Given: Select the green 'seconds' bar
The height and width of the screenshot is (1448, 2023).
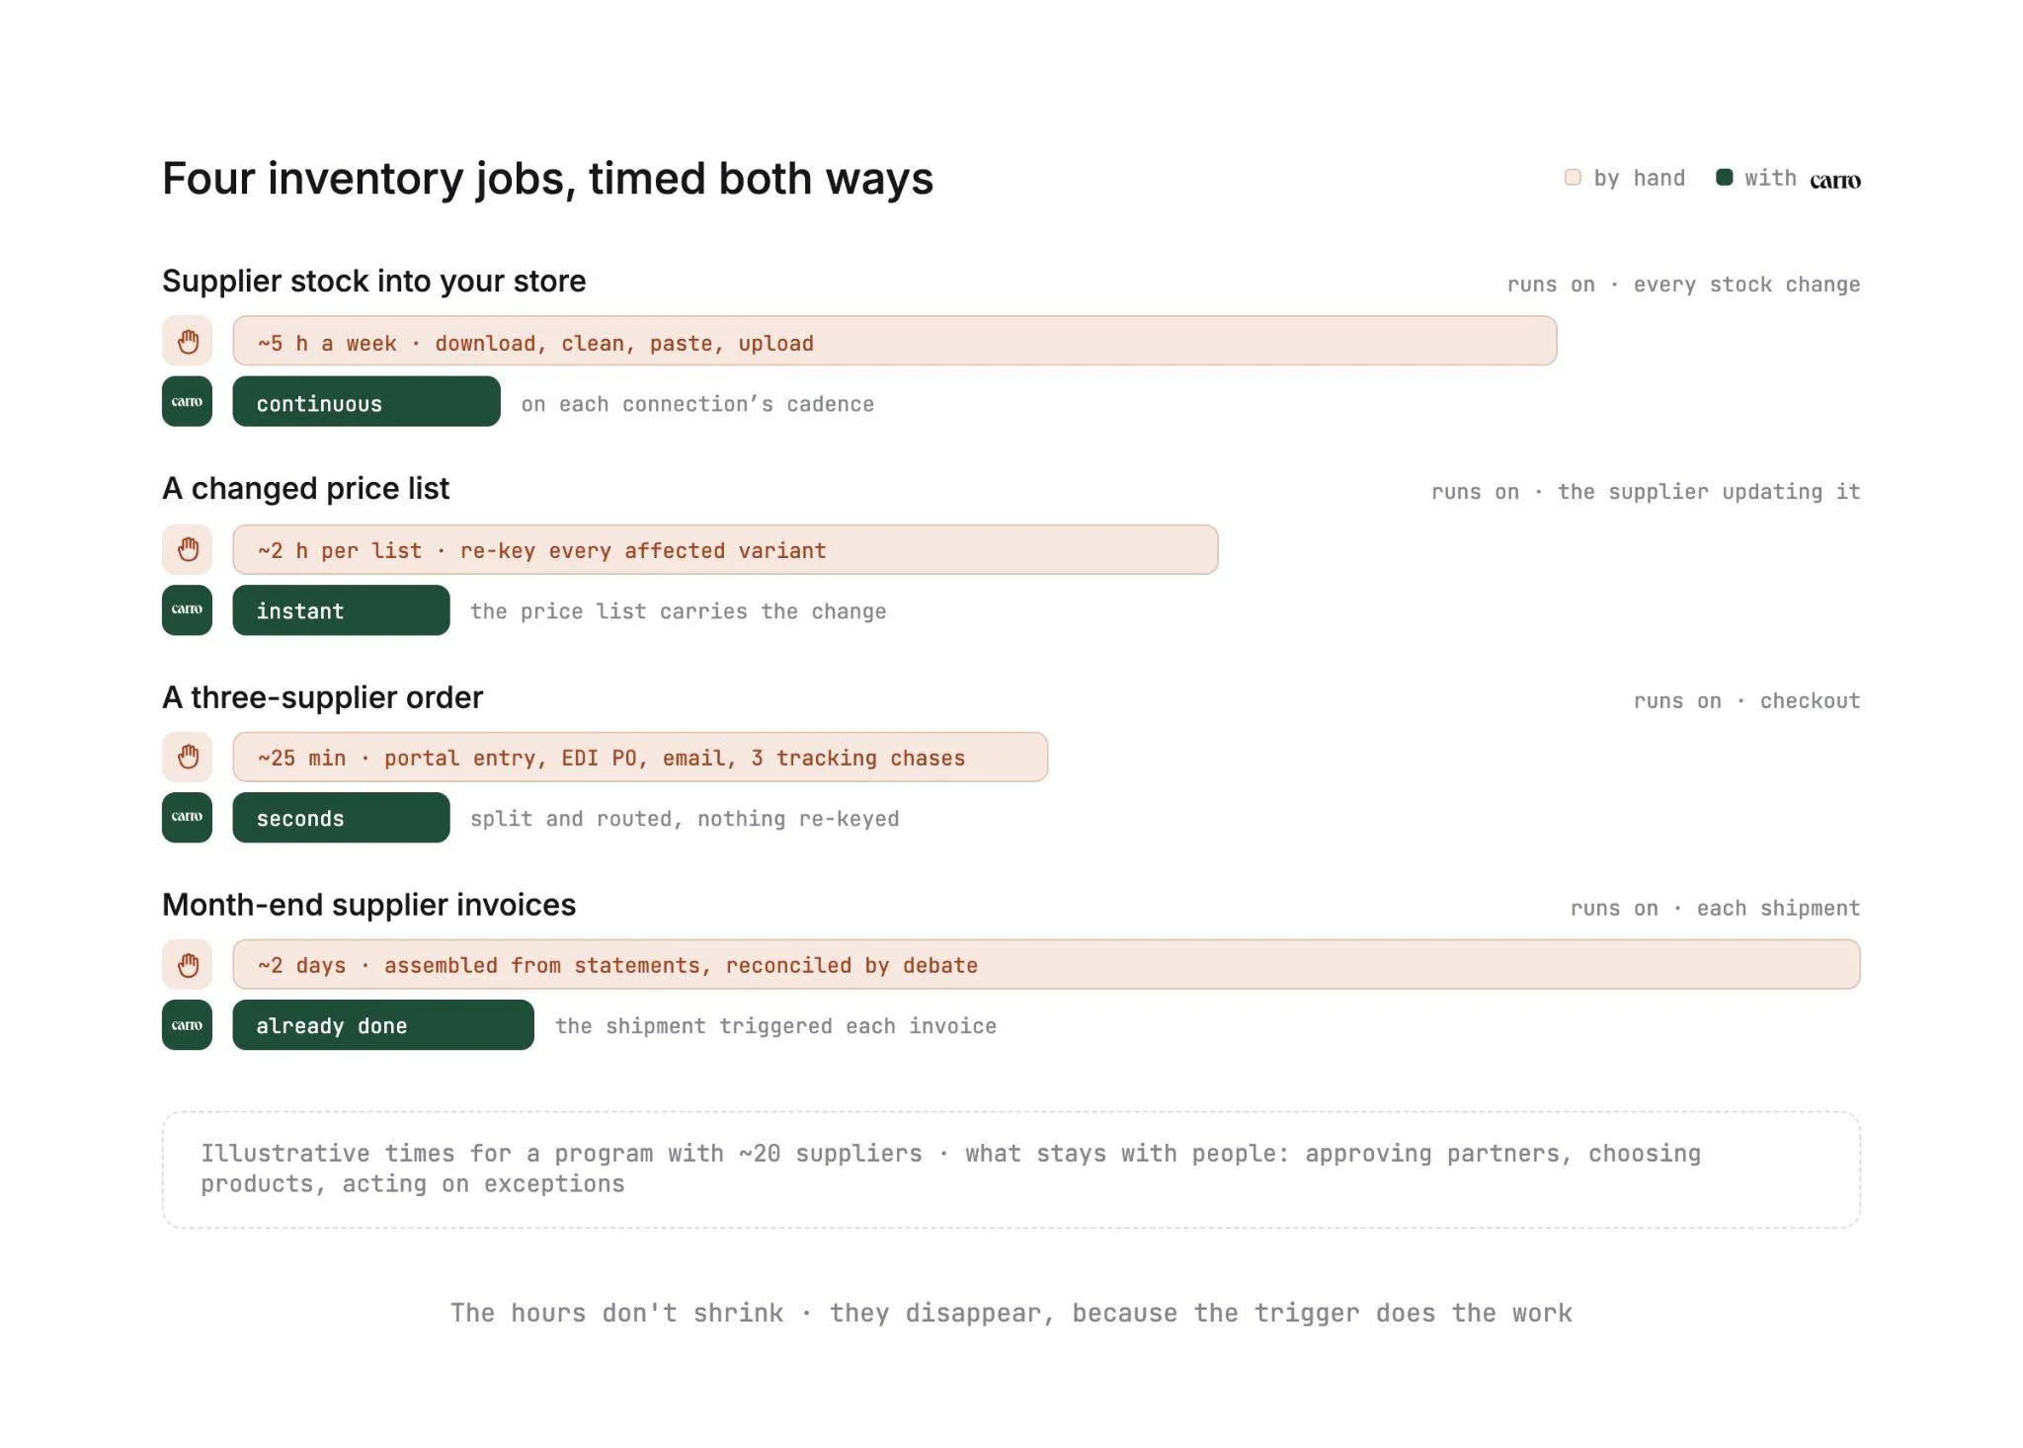Looking at the screenshot, I should point(341,817).
